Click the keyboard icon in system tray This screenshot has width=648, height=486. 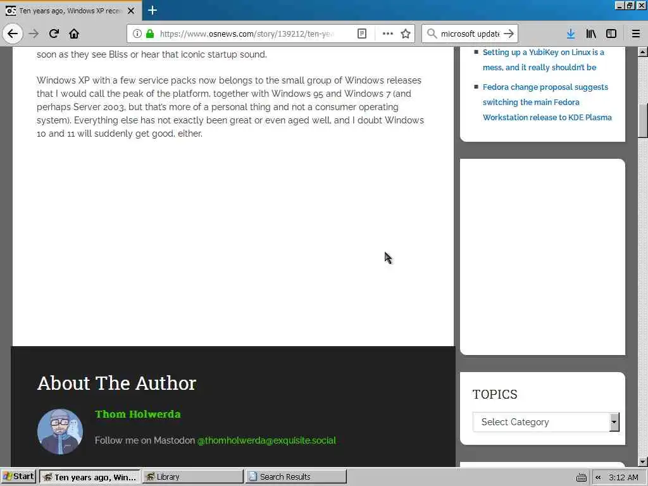click(582, 478)
